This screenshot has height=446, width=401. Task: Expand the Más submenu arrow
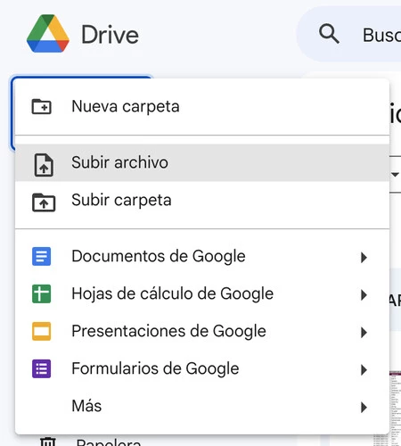[364, 407]
